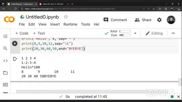Image resolution: width=182 pixels, height=102 pixels.
Task: Open the File menu
Action: 22,24
